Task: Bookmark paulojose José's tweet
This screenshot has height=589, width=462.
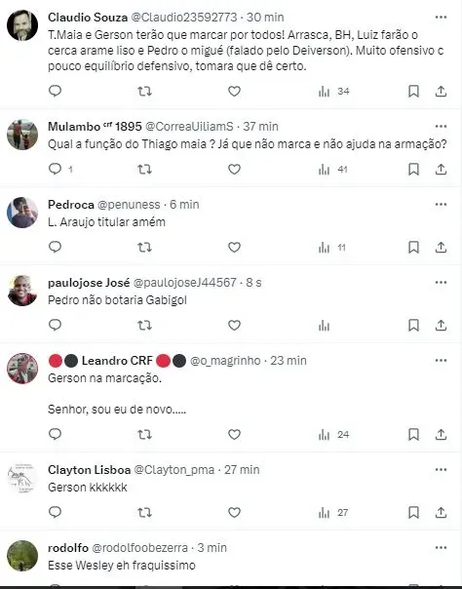Action: [413, 326]
